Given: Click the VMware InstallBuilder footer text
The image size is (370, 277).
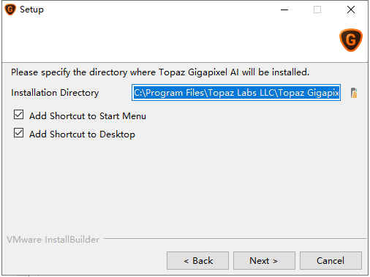Looking at the screenshot, I should pyautogui.click(x=53, y=240).
